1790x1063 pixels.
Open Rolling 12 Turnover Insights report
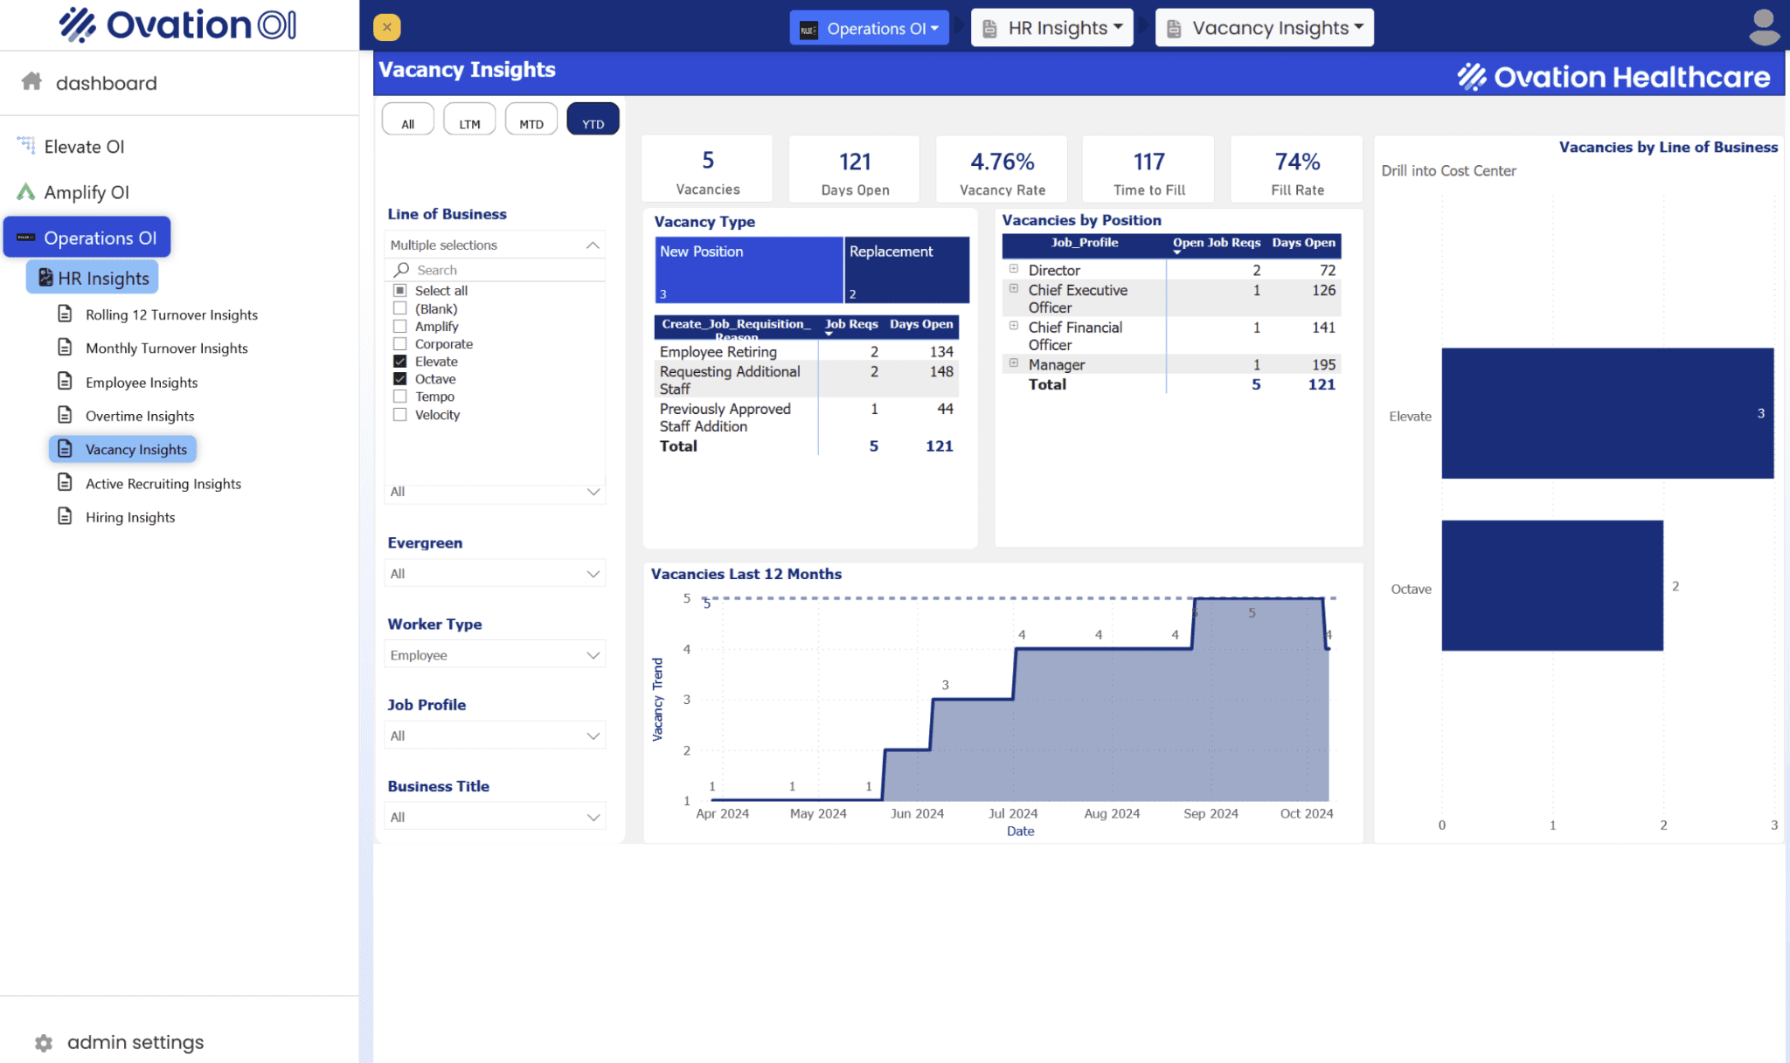pyautogui.click(x=171, y=314)
